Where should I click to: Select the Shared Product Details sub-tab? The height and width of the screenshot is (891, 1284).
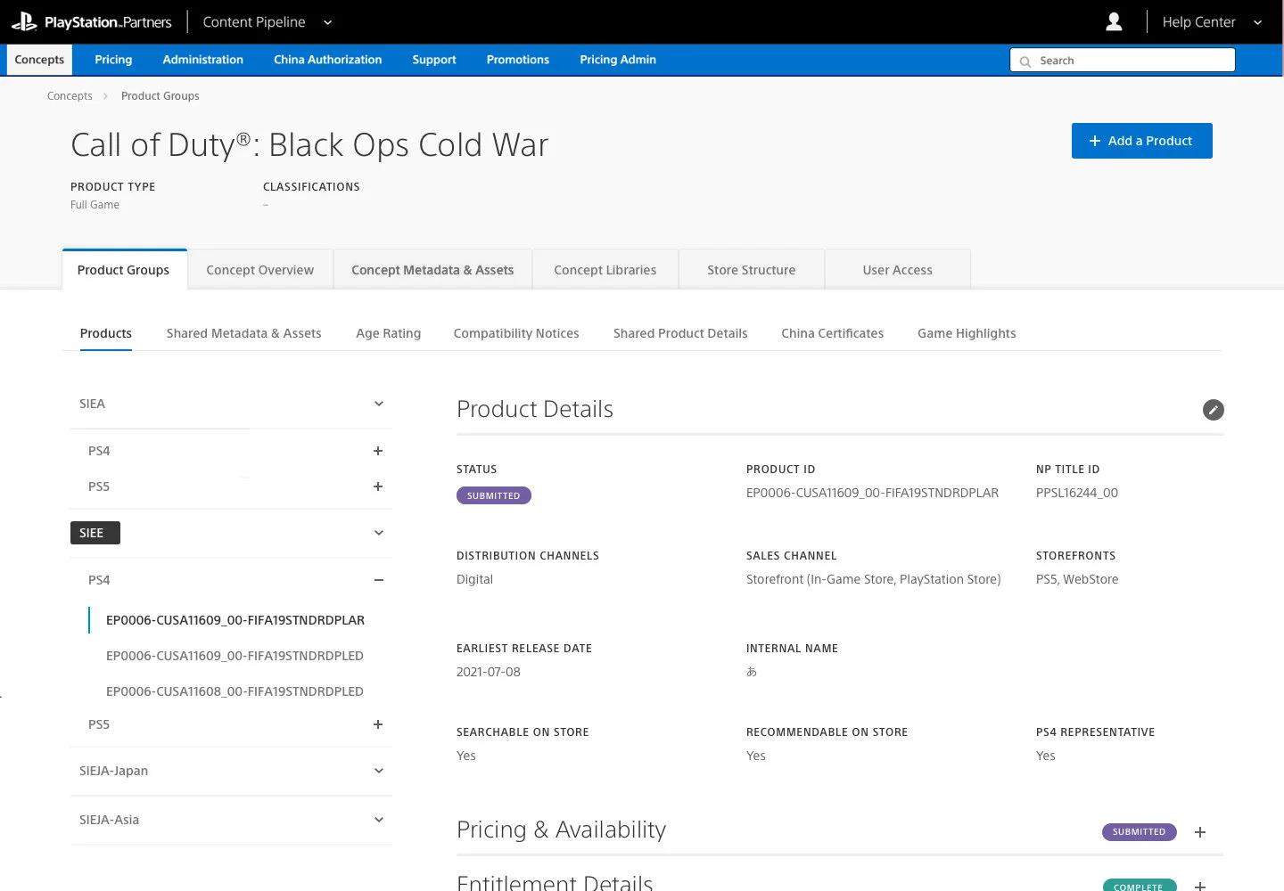(680, 333)
